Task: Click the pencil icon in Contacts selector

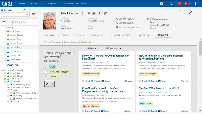Action: coord(24,10)
